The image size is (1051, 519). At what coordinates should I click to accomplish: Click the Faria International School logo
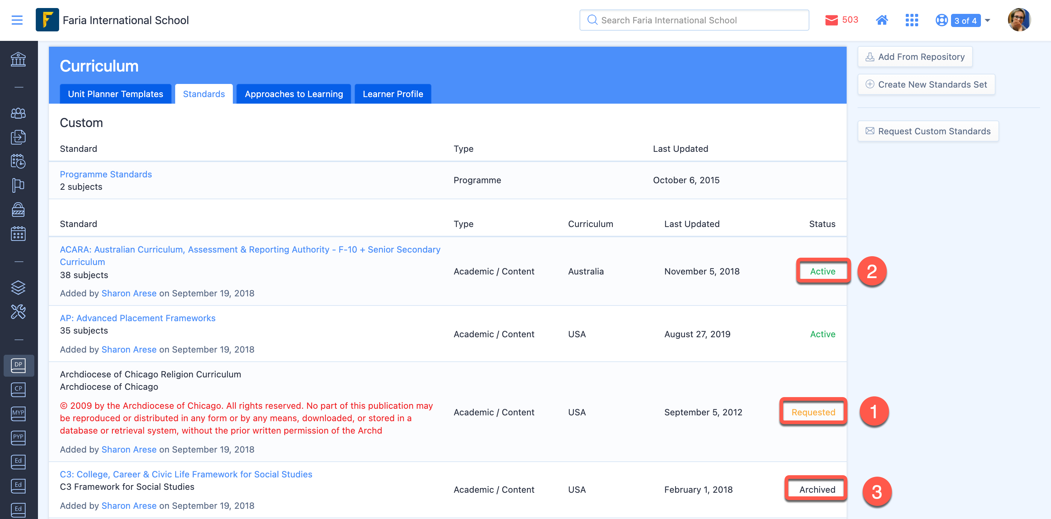point(47,20)
